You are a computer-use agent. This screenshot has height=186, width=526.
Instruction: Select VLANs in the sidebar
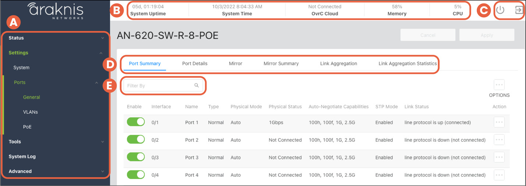point(31,112)
